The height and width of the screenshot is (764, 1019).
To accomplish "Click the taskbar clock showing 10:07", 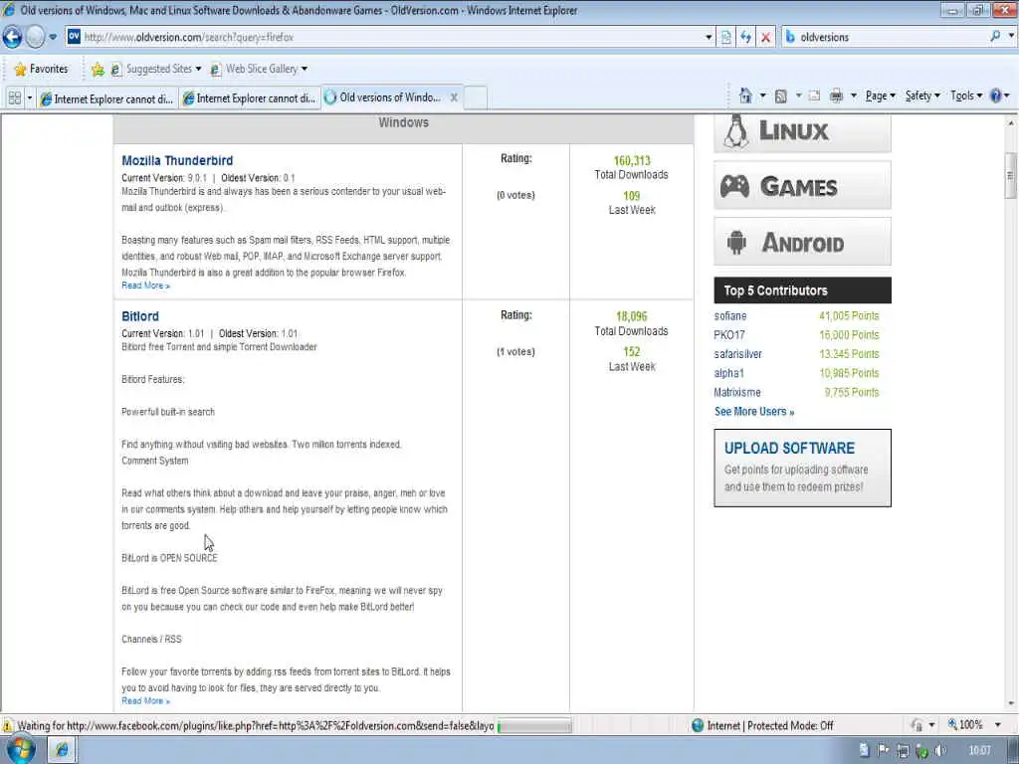I will (x=979, y=751).
